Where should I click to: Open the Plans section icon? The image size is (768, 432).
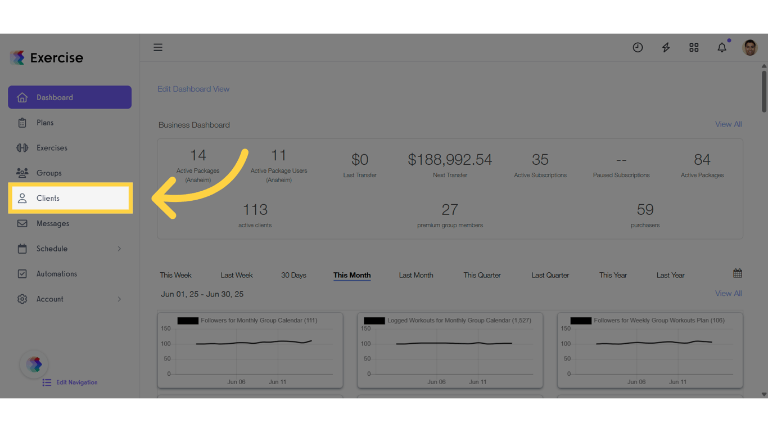(22, 122)
